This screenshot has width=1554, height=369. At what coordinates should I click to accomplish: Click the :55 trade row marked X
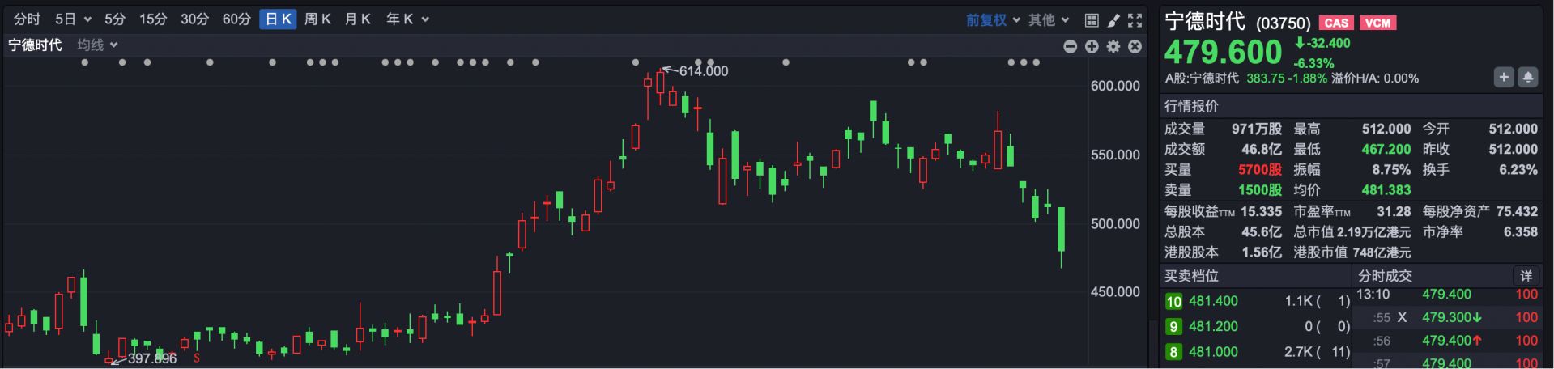tap(1448, 317)
